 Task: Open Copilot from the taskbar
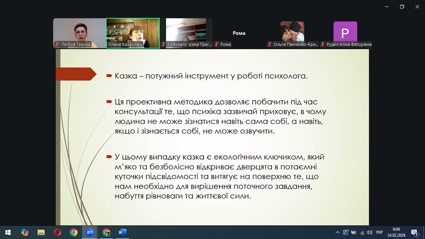click(x=25, y=232)
